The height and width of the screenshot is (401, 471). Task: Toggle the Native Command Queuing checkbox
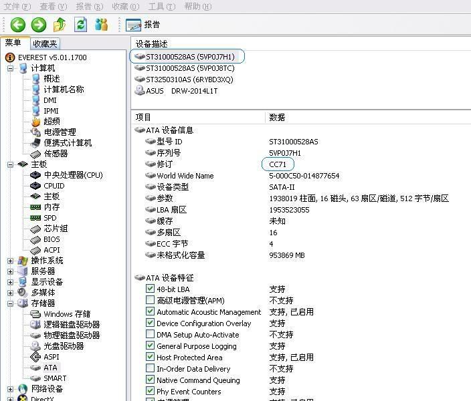(x=151, y=380)
